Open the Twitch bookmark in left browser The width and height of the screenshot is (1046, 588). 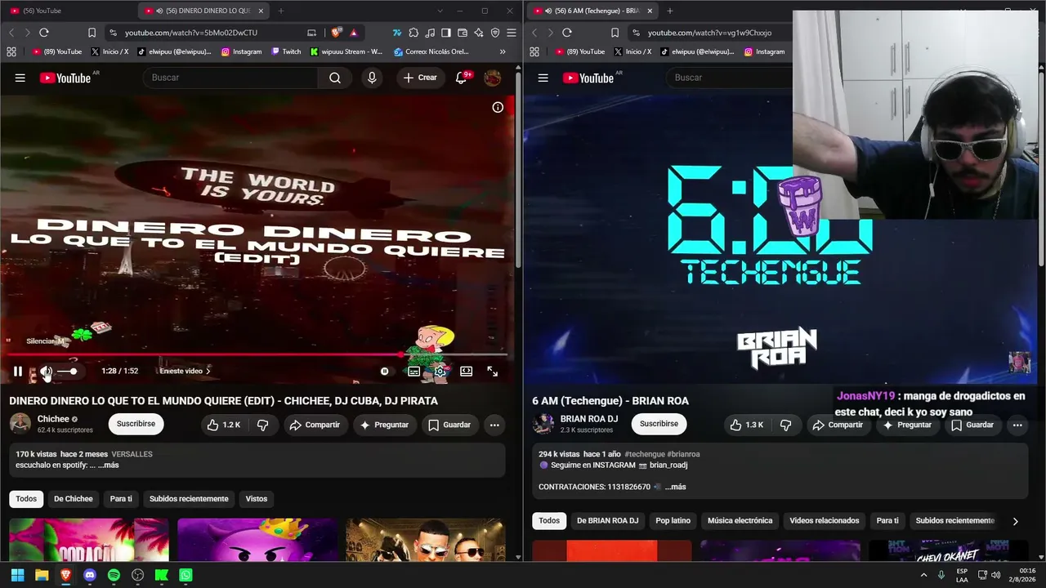pos(285,51)
